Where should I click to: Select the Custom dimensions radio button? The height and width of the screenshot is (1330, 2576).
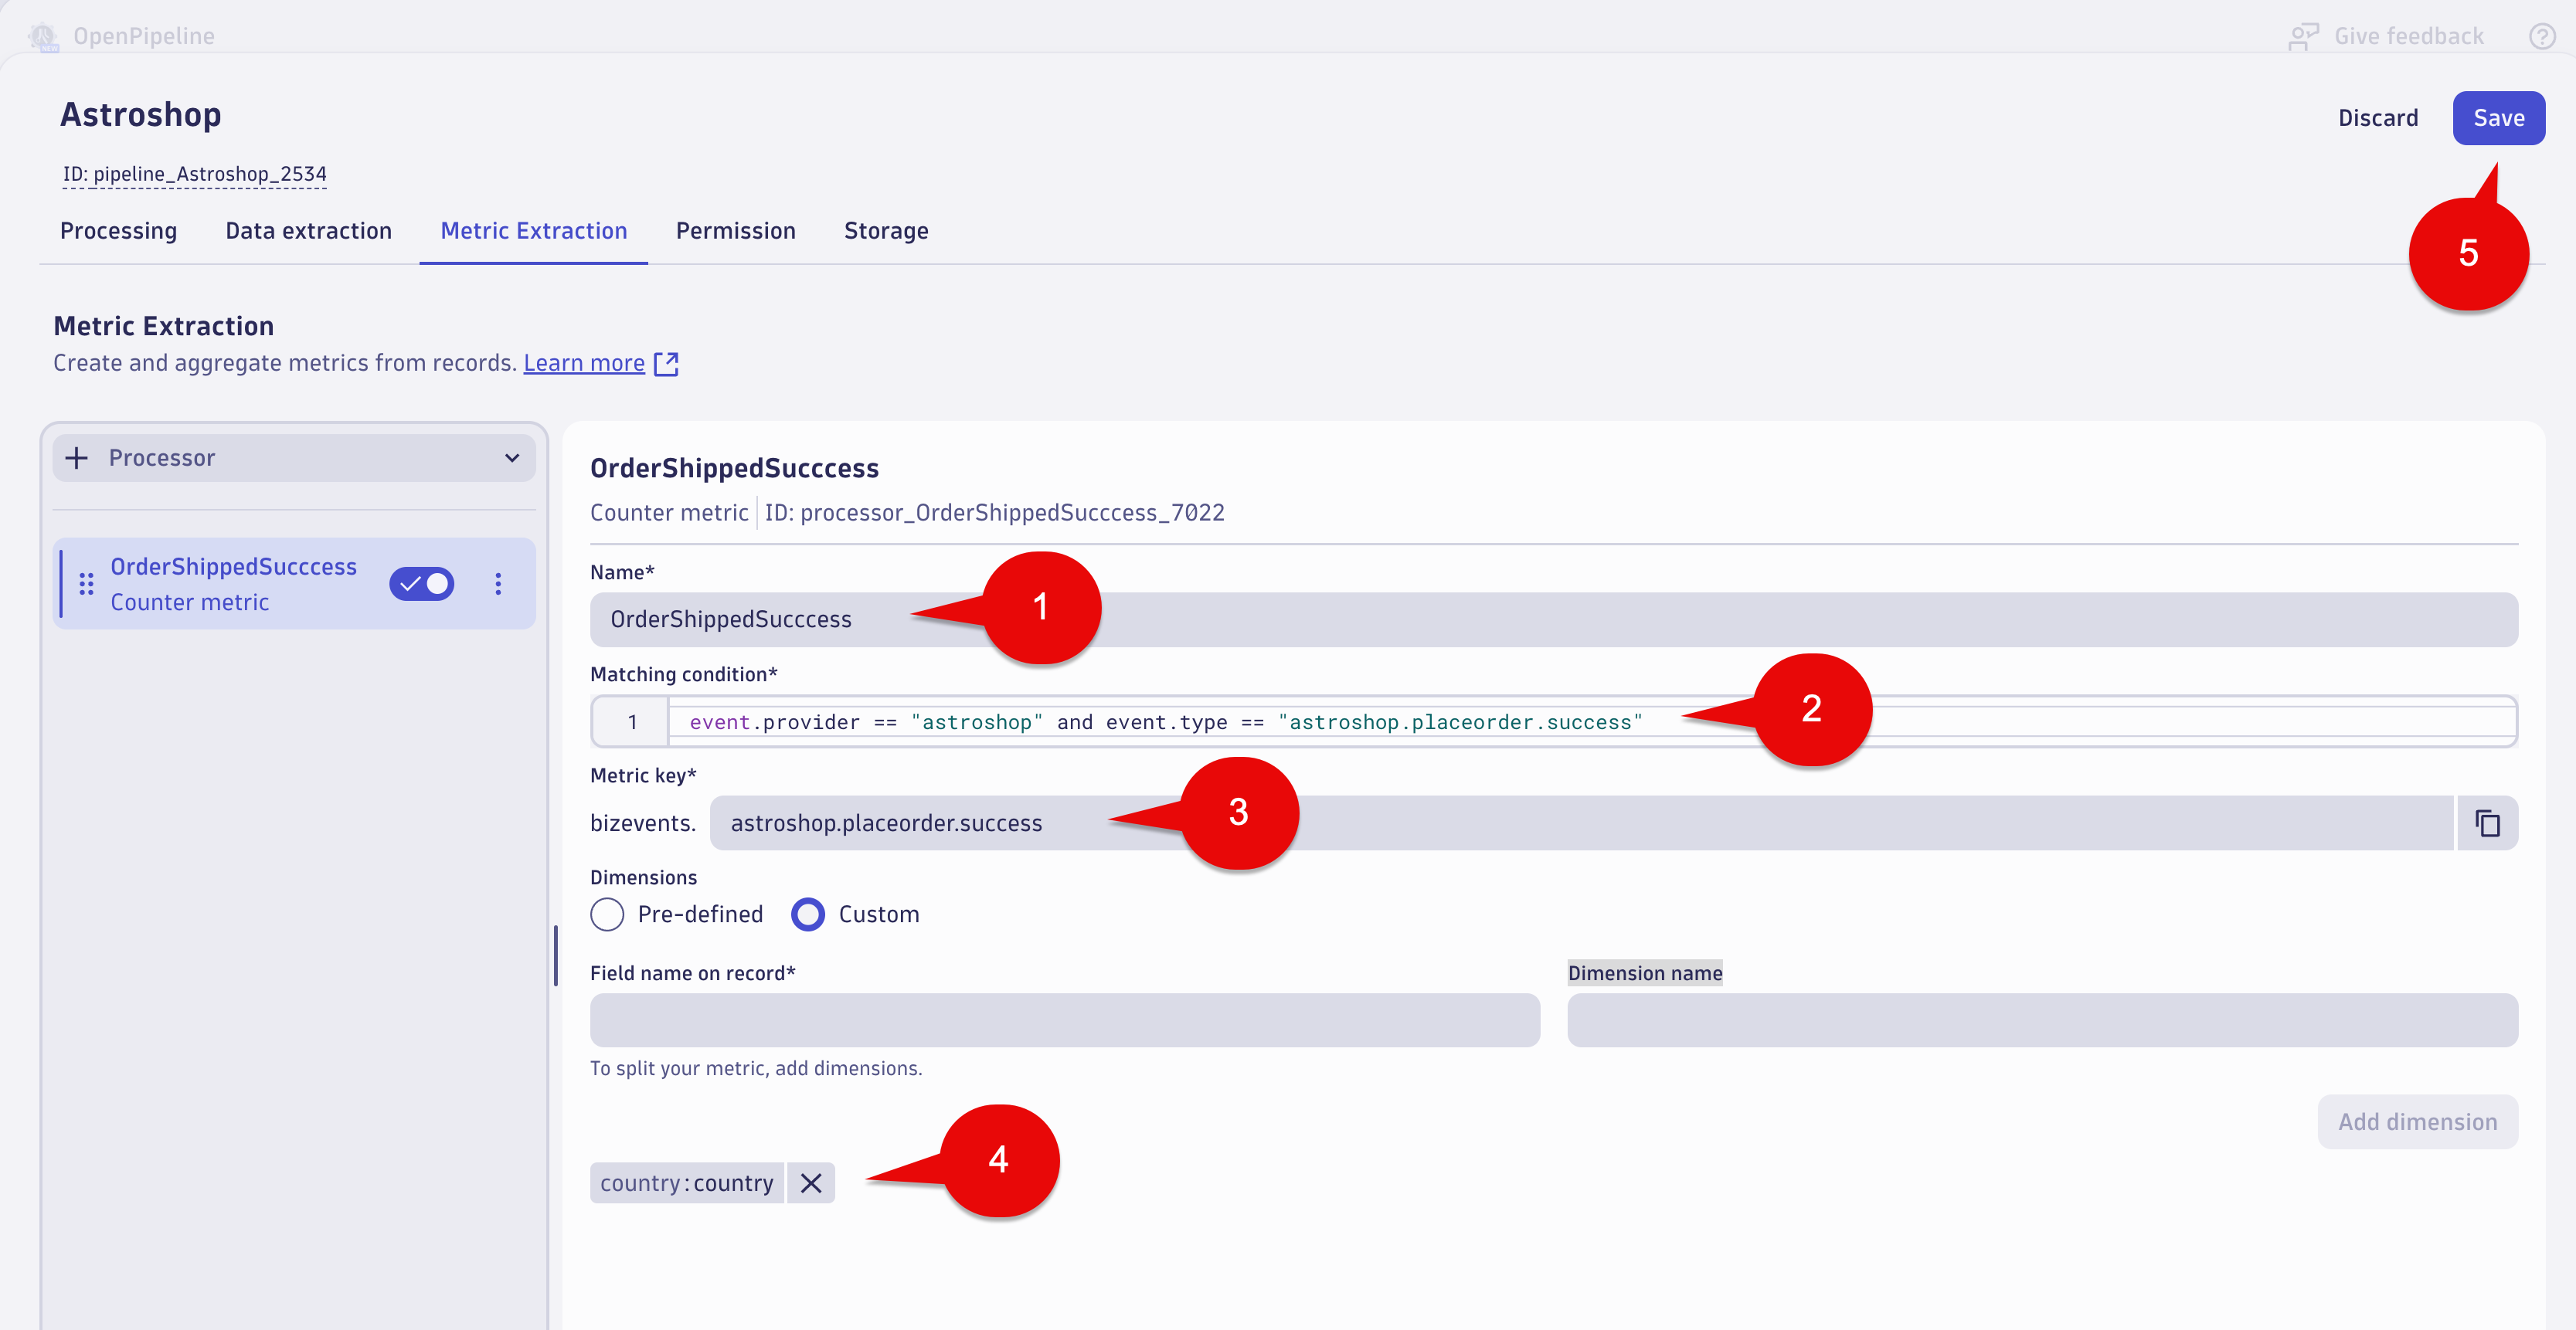[808, 914]
